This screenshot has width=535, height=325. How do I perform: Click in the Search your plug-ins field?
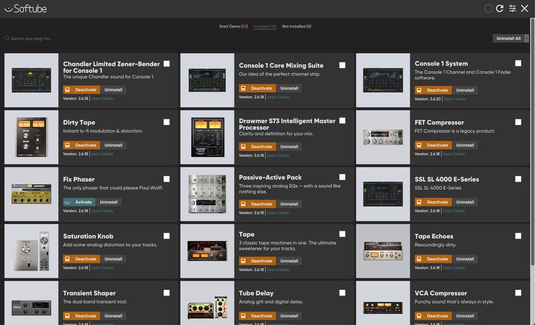pos(31,38)
